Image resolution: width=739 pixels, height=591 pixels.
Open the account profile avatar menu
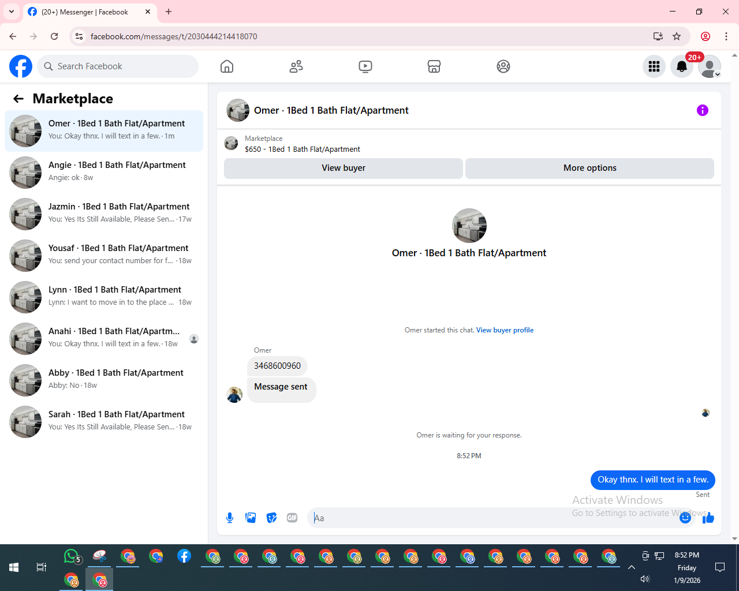[x=710, y=66]
